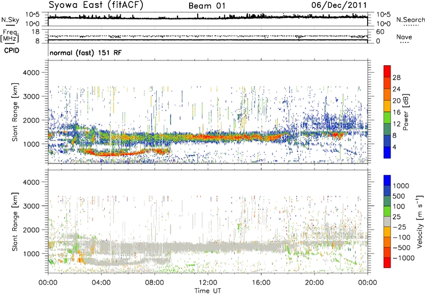Click '-1000' on the velocity colorbar
Image resolution: width=425 pixels, height=294 pixels.
coord(404,258)
